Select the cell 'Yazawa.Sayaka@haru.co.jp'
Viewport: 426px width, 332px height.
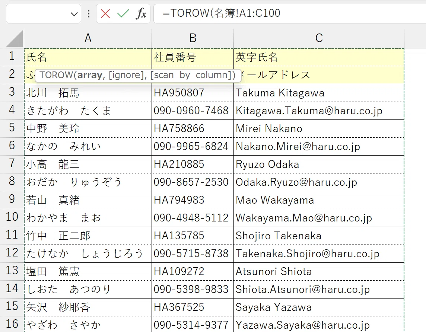click(x=319, y=325)
